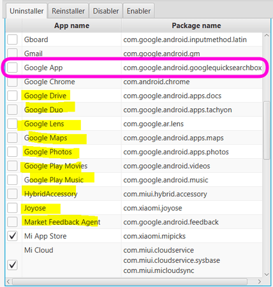Click the horizontal scrollbar thumb
The image size is (273, 287).
click(x=129, y=282)
